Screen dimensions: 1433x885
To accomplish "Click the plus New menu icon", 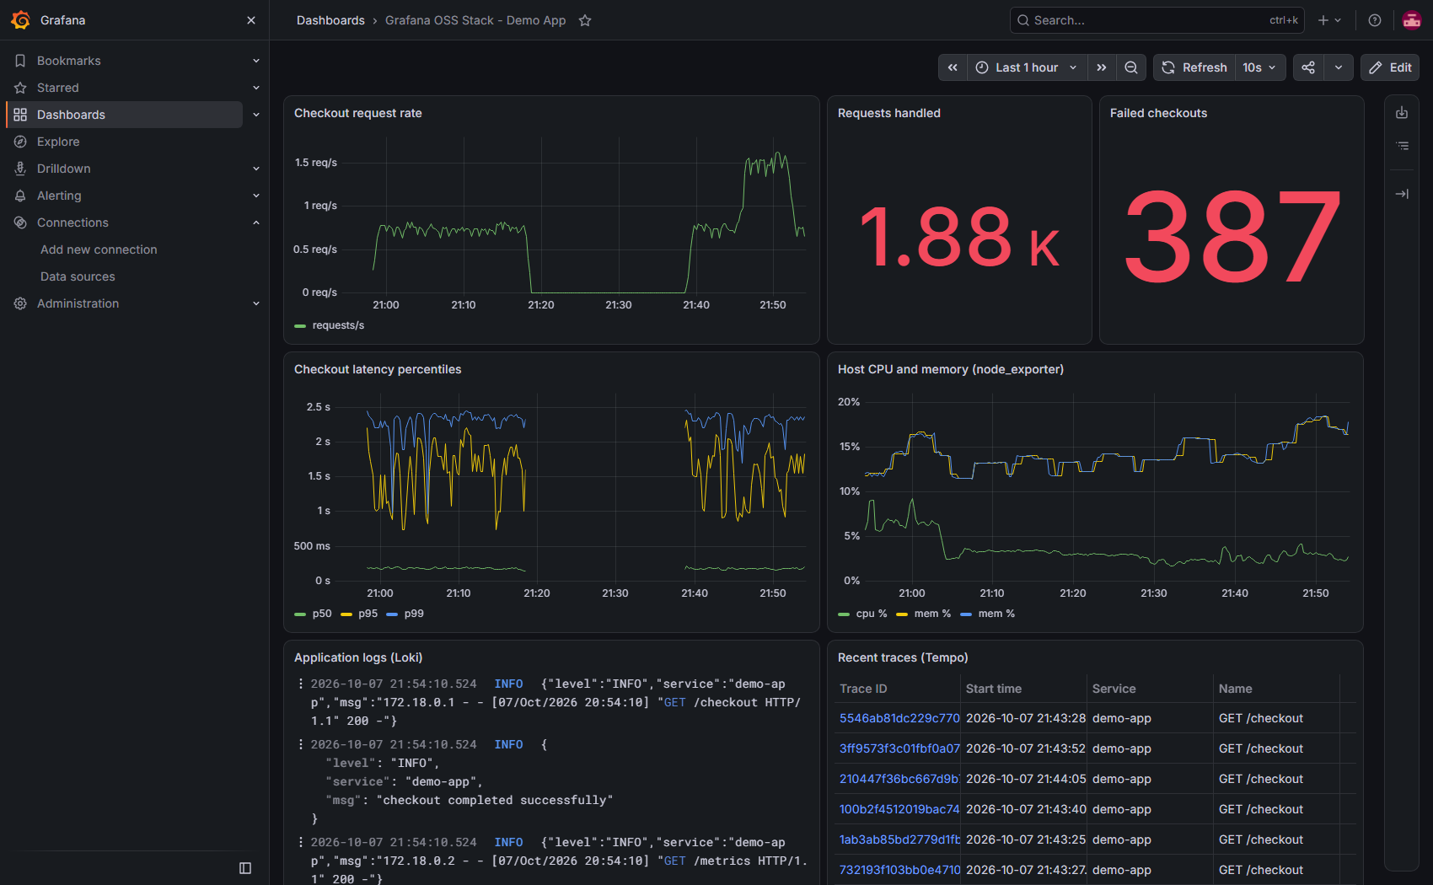I will (x=1329, y=20).
